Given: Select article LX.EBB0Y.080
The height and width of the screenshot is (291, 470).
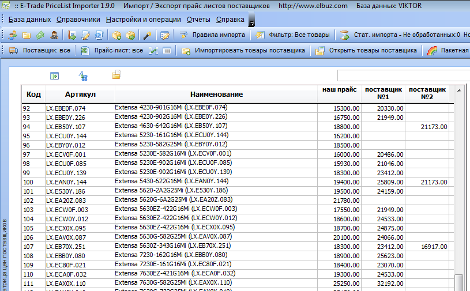Looking at the screenshot, I should [80, 256].
